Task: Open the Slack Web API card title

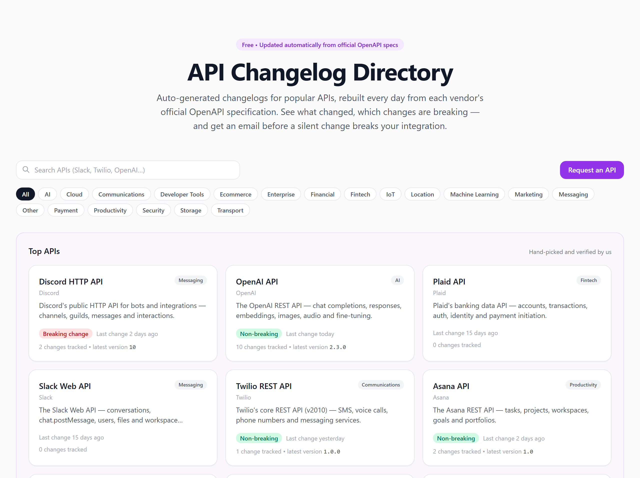Action: point(65,386)
